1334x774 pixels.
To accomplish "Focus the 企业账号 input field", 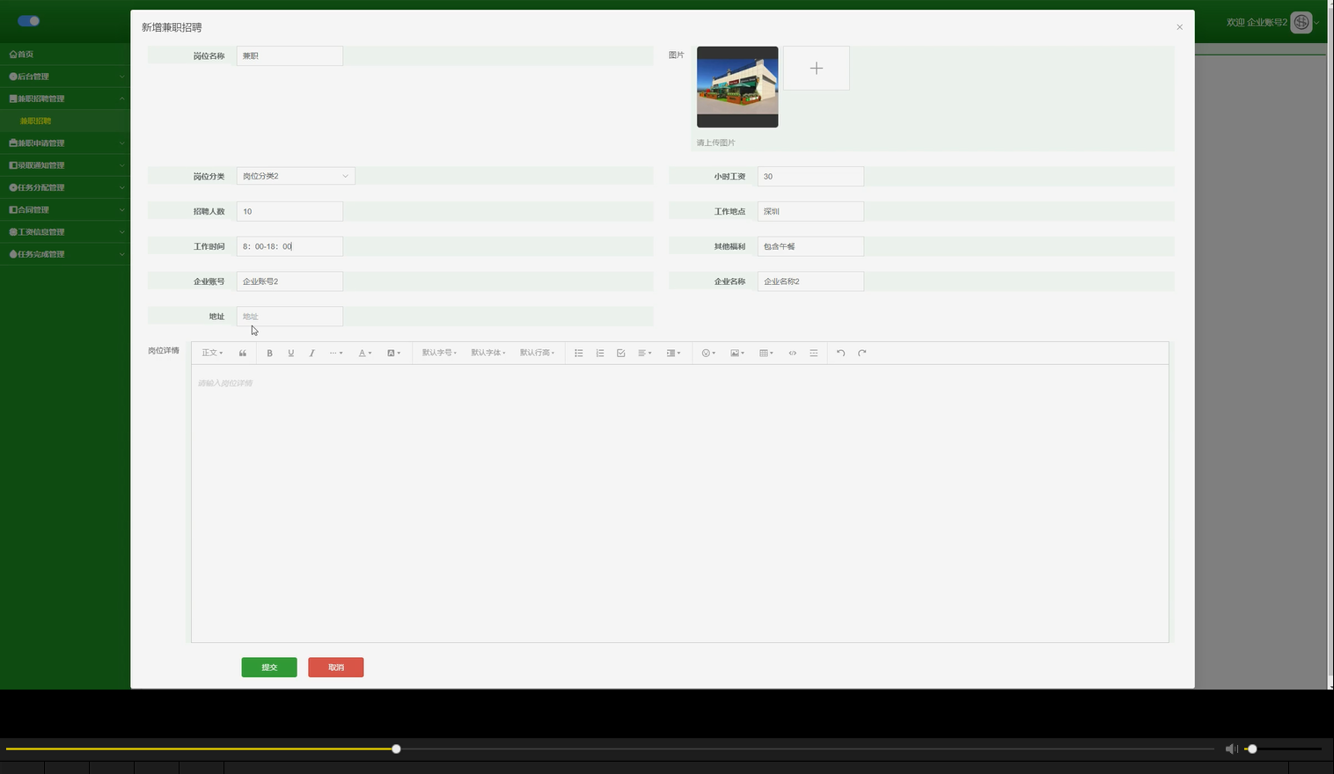I will [290, 281].
